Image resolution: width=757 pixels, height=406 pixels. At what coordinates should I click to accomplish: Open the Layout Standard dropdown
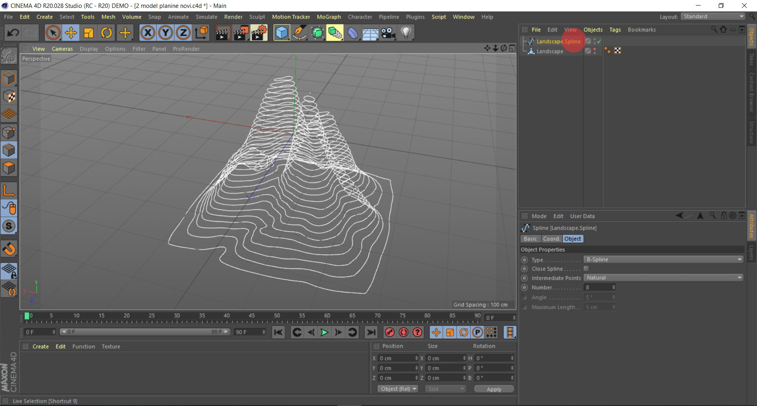coord(714,17)
